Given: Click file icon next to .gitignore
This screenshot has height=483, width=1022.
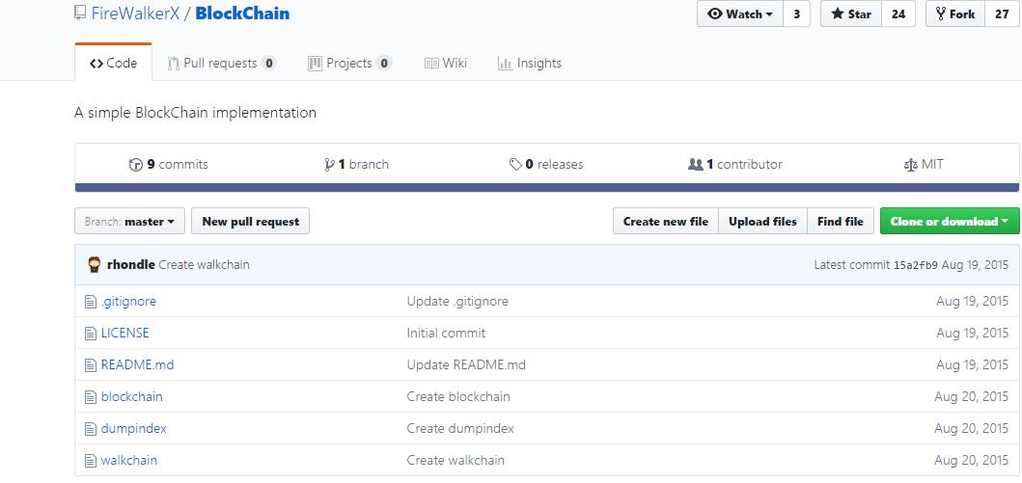Looking at the screenshot, I should click(x=91, y=302).
